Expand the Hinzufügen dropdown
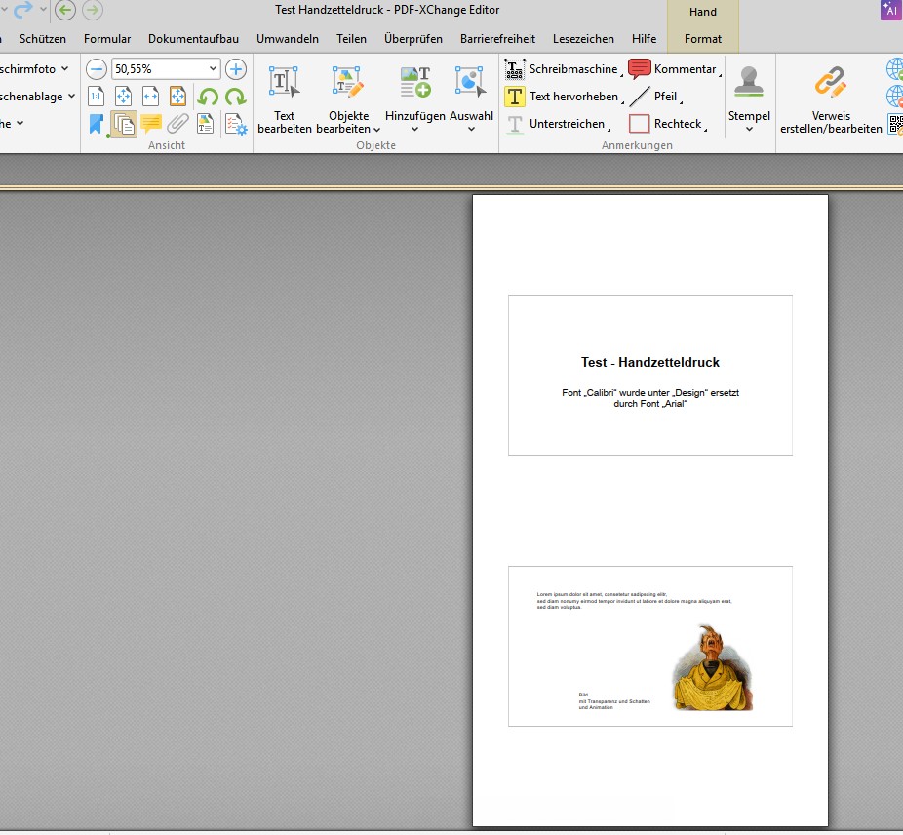Image resolution: width=903 pixels, height=835 pixels. [x=414, y=130]
